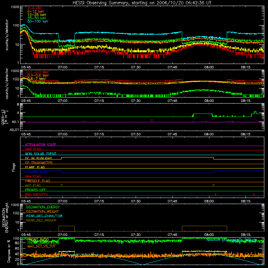Click the GOES-12 axis label

coord(5,117)
